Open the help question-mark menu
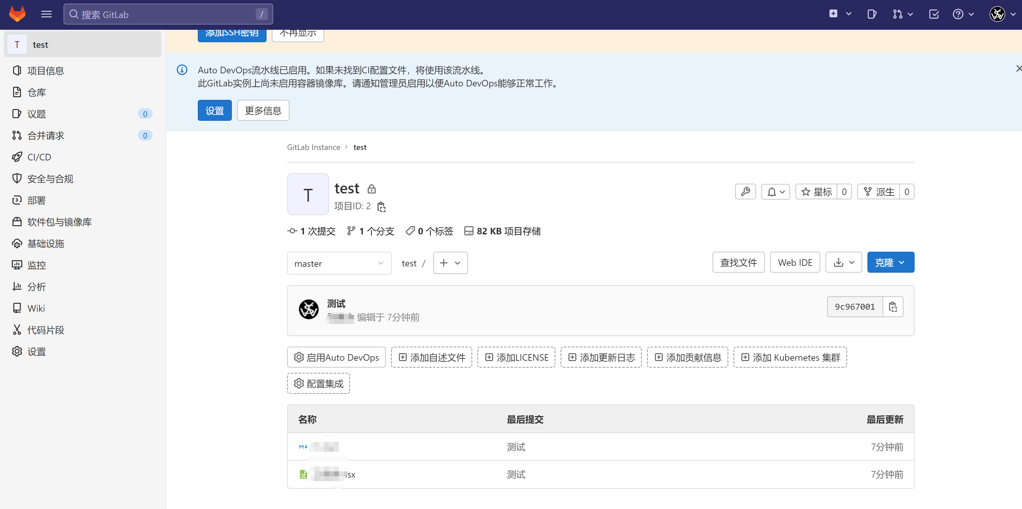 (963, 14)
